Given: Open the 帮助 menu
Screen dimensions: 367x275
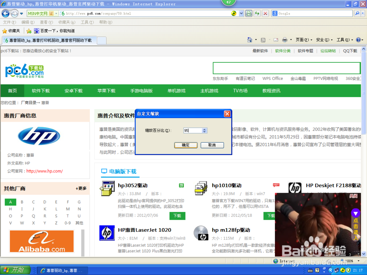Looking at the screenshot, I should tap(106, 22).
